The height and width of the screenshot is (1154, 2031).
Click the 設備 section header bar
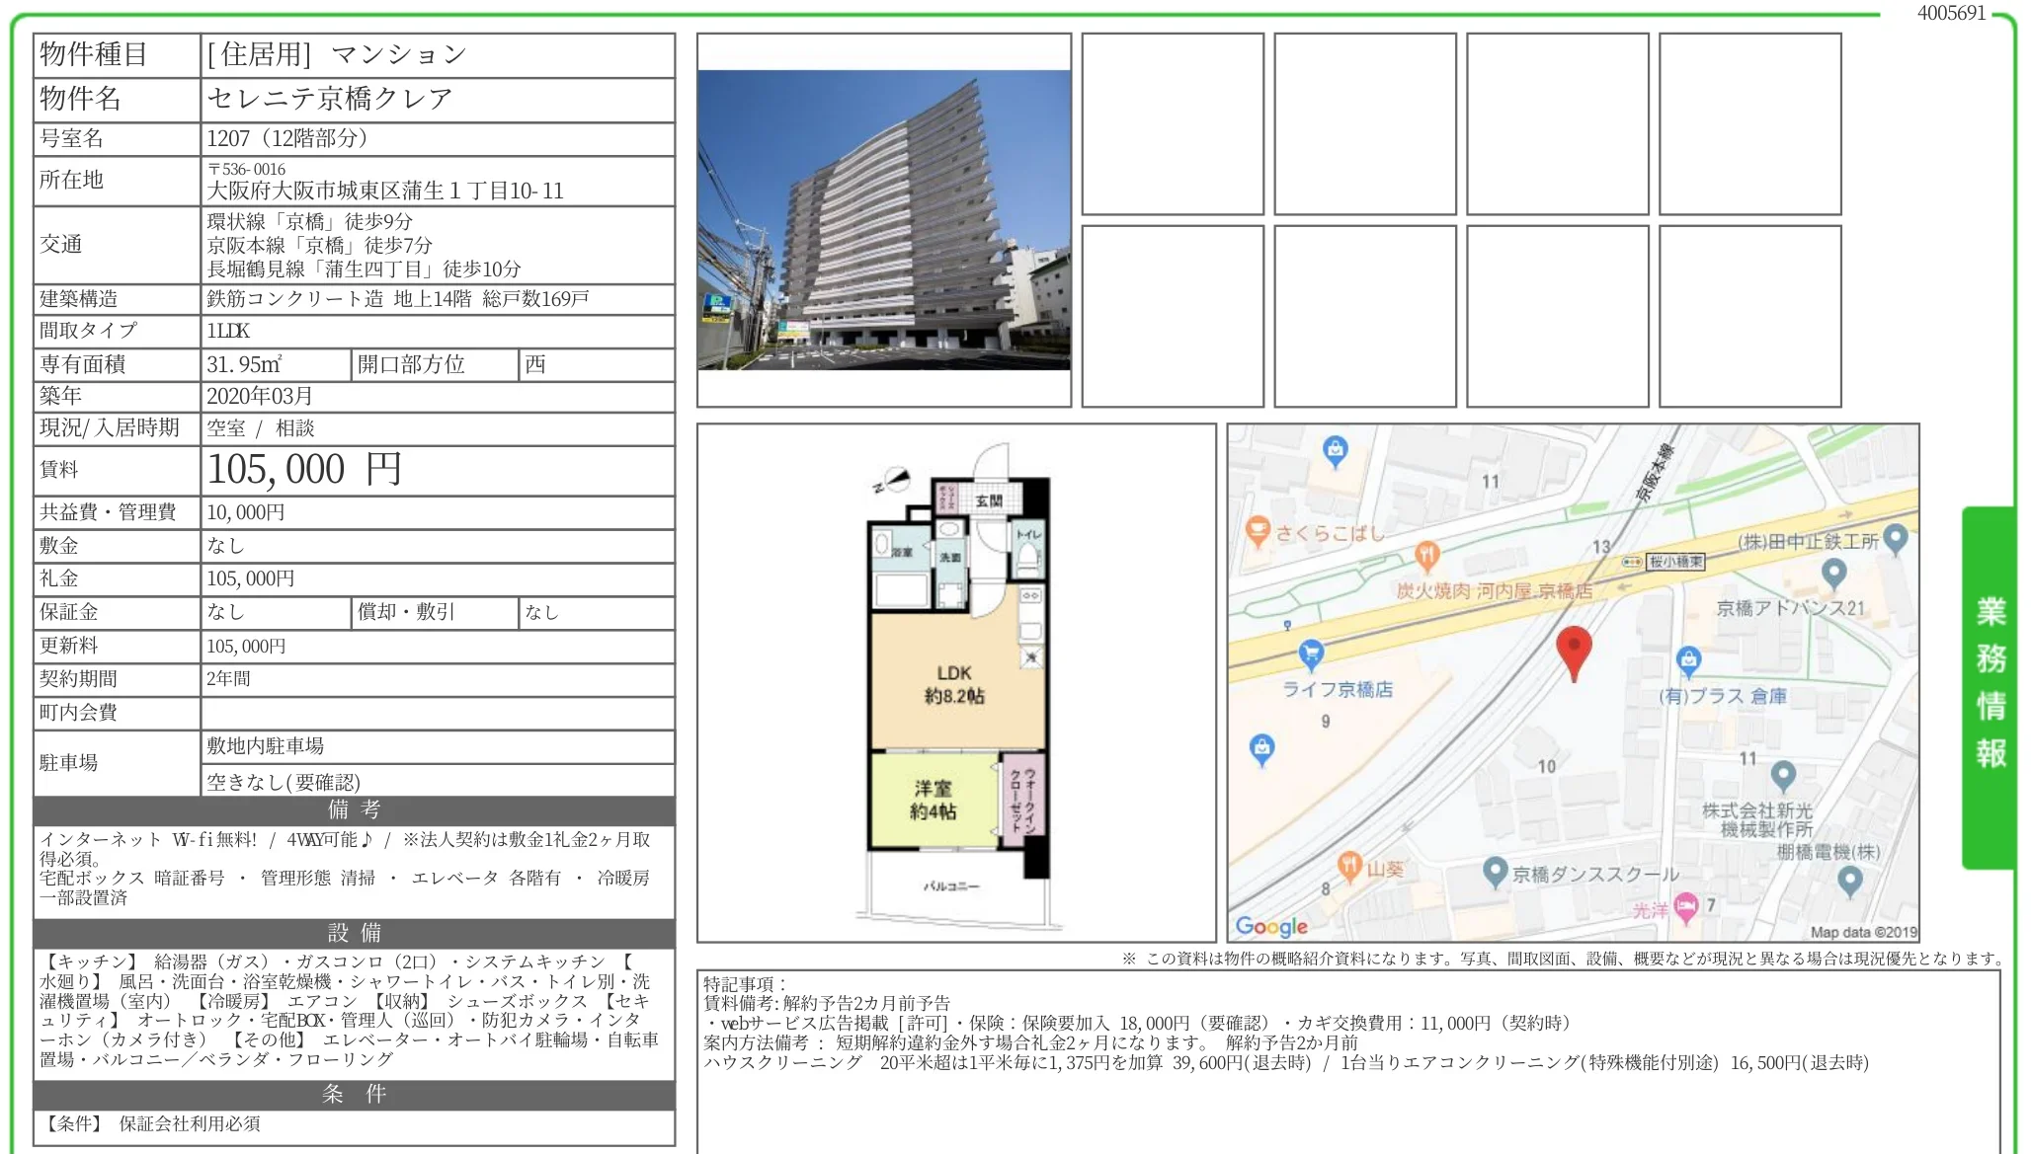pos(354,933)
